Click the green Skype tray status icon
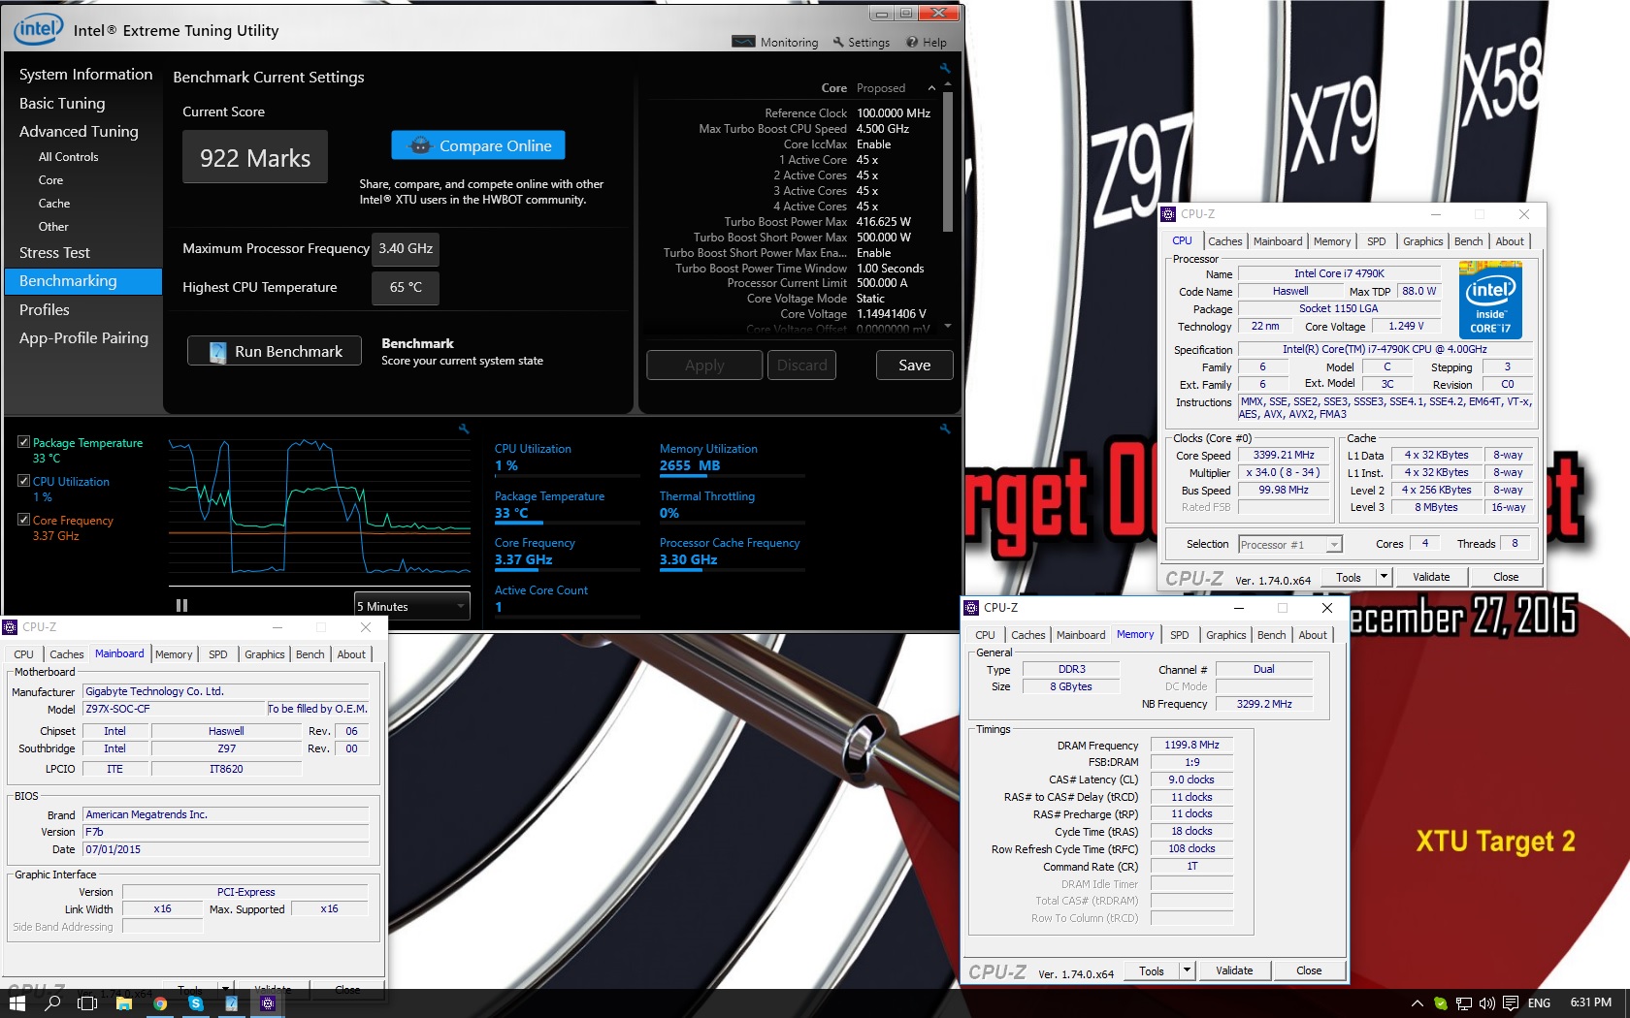Screen dimensions: 1630x1018 1440,1003
